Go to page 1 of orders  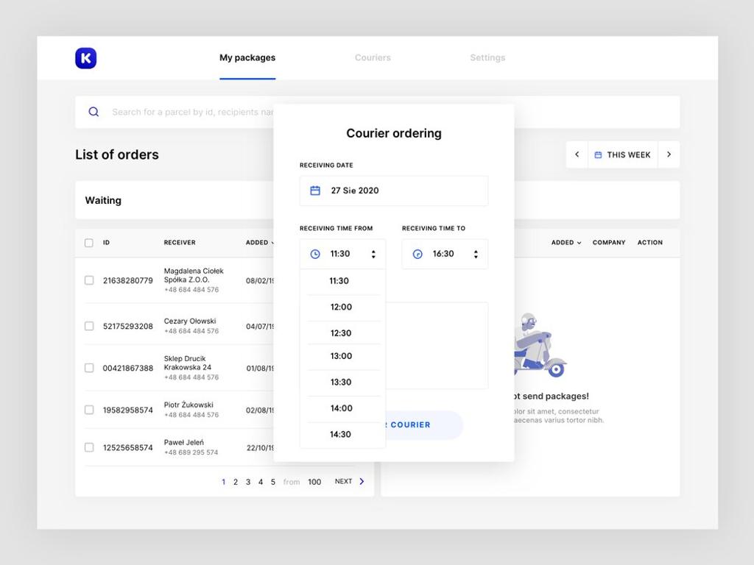224,482
